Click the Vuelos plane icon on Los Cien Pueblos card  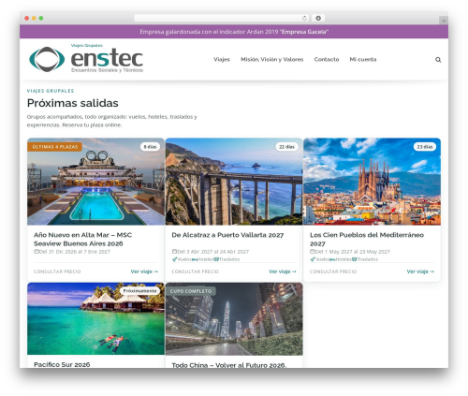pyautogui.click(x=313, y=259)
